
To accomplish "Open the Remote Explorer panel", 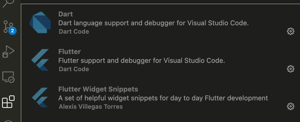I will (x=8, y=77).
